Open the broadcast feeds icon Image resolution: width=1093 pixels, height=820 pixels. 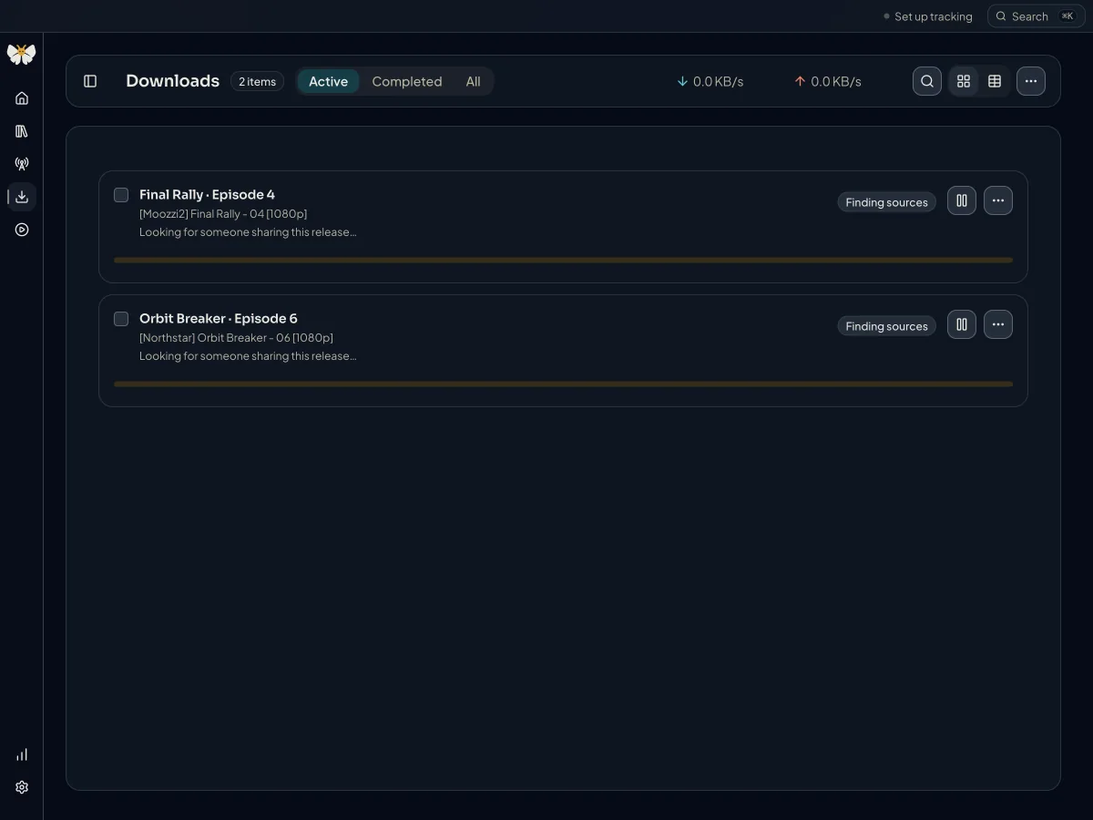22,164
